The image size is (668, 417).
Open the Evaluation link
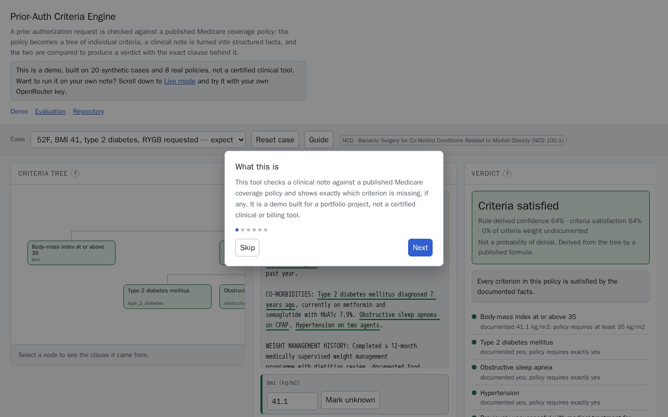(x=50, y=112)
